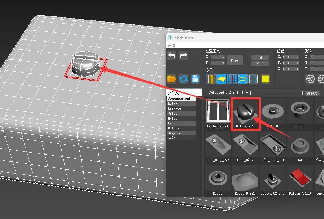324x219 pixels.
Task: Increase the X value stepper in 创建工具
Action: (223, 56)
